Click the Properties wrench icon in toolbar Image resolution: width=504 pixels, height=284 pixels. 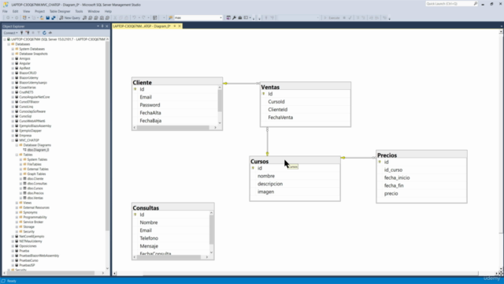click(x=235, y=17)
